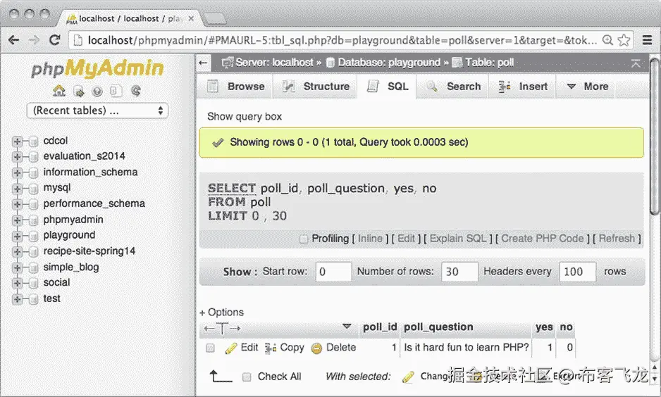Click the reload navigation frame icon
The height and width of the screenshot is (397, 661).
tap(136, 91)
